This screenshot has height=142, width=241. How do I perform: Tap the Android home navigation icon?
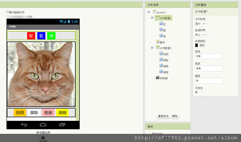click(x=43, y=124)
